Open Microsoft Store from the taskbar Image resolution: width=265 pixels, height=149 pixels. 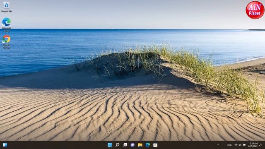tap(155, 145)
